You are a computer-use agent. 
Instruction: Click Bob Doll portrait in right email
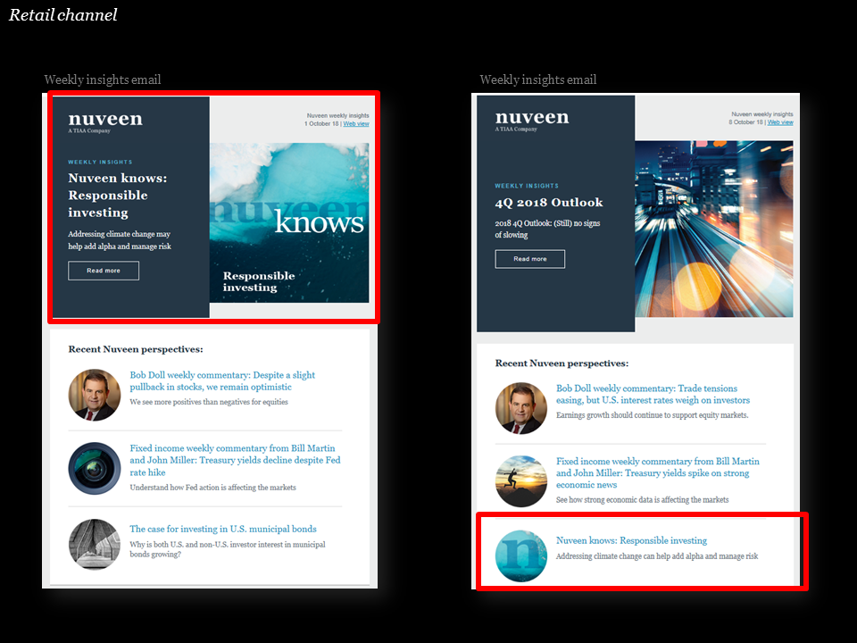[520, 408]
